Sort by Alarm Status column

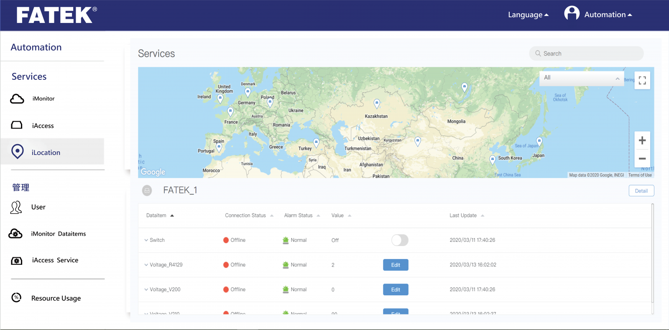pos(302,216)
